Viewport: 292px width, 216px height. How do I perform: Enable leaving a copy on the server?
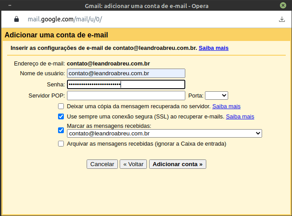click(x=61, y=106)
